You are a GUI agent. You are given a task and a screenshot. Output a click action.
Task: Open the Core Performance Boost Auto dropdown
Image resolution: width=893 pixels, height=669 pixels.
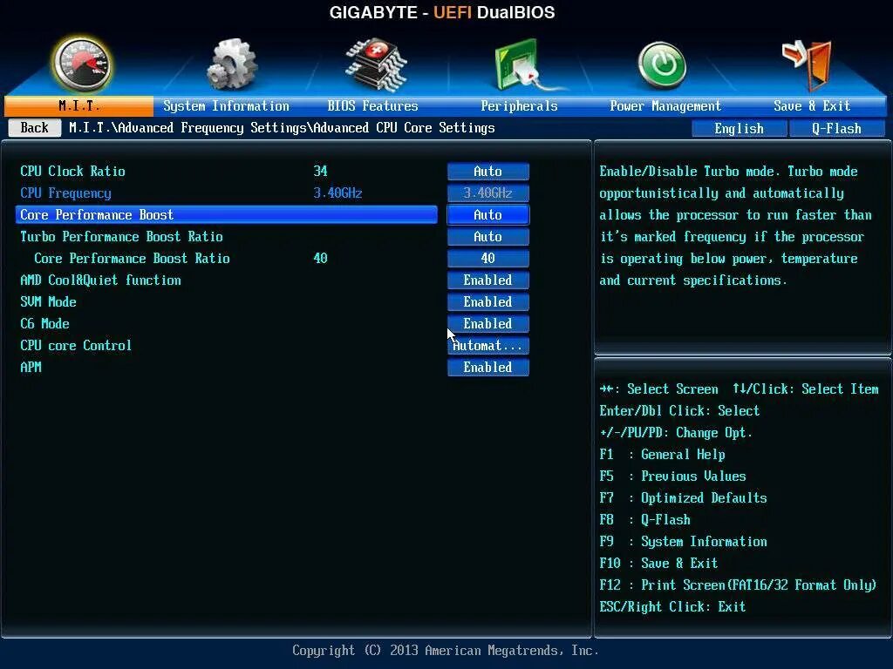pos(488,215)
